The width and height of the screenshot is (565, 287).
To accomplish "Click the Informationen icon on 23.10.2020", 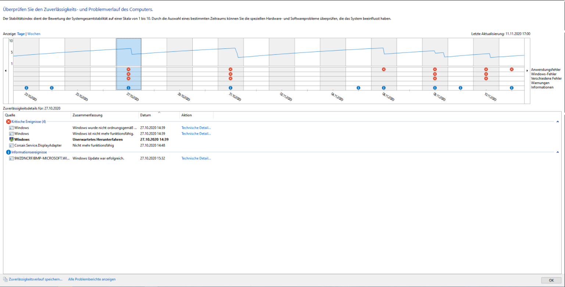I will coord(26,88).
